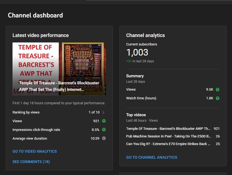This screenshot has height=175, width=232.
Task: Click the 1.8K watch time value
Action: pyautogui.click(x=210, y=98)
